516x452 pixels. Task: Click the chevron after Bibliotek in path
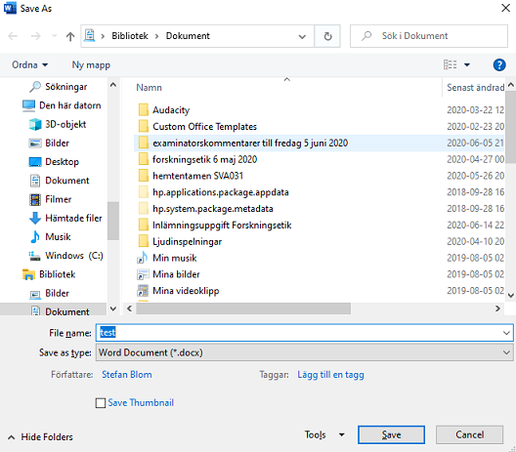point(156,36)
